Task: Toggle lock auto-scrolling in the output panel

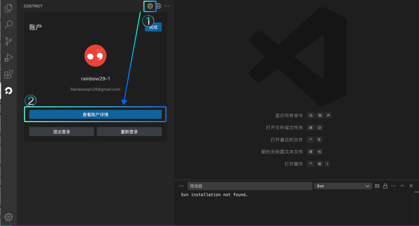Action: (385, 186)
